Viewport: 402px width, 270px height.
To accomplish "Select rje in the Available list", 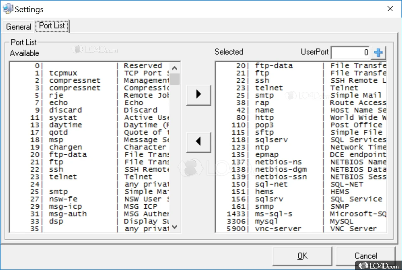I will point(90,95).
